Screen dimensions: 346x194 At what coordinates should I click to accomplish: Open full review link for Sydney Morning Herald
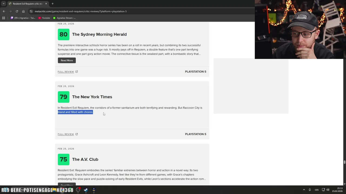click(x=66, y=72)
